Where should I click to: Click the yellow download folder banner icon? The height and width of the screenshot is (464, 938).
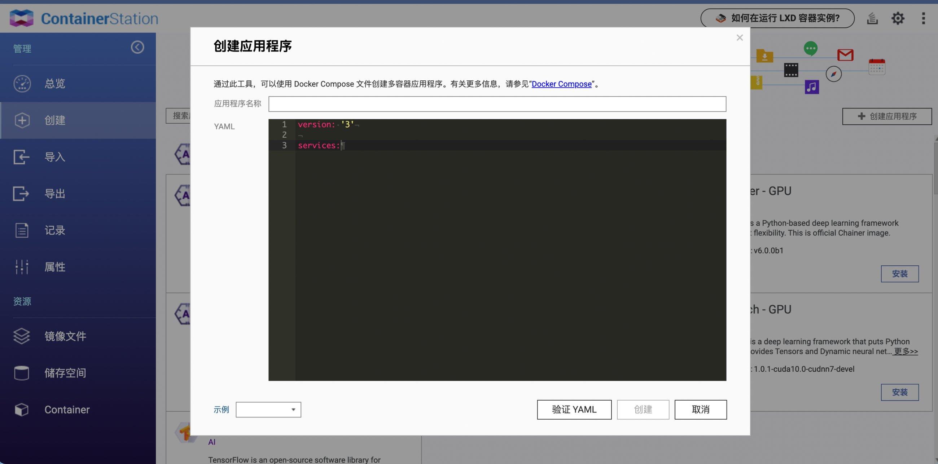765,56
